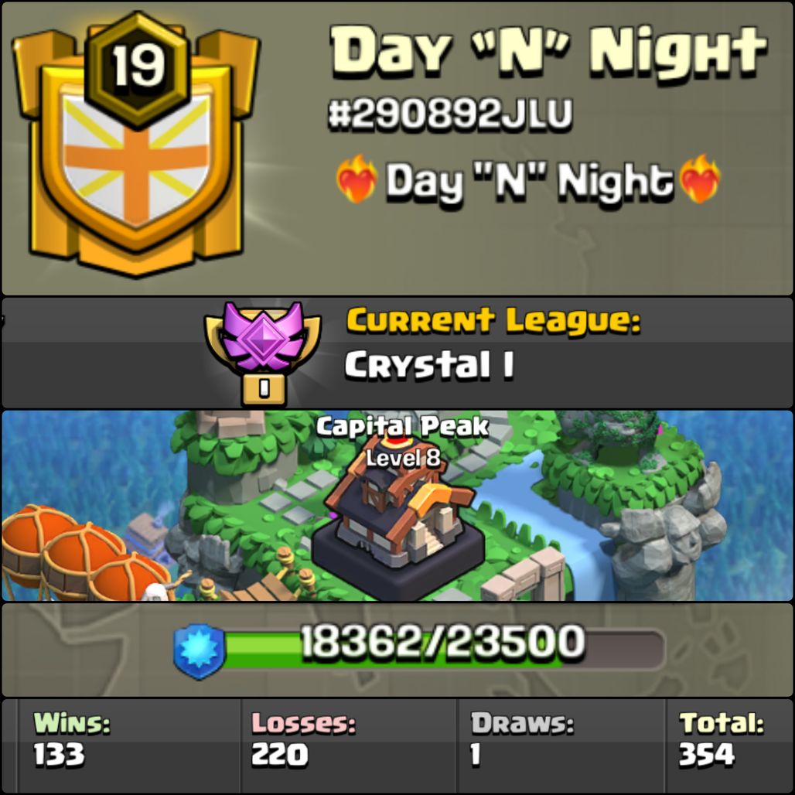Tap the Crystal I league trophy icon

click(x=263, y=353)
